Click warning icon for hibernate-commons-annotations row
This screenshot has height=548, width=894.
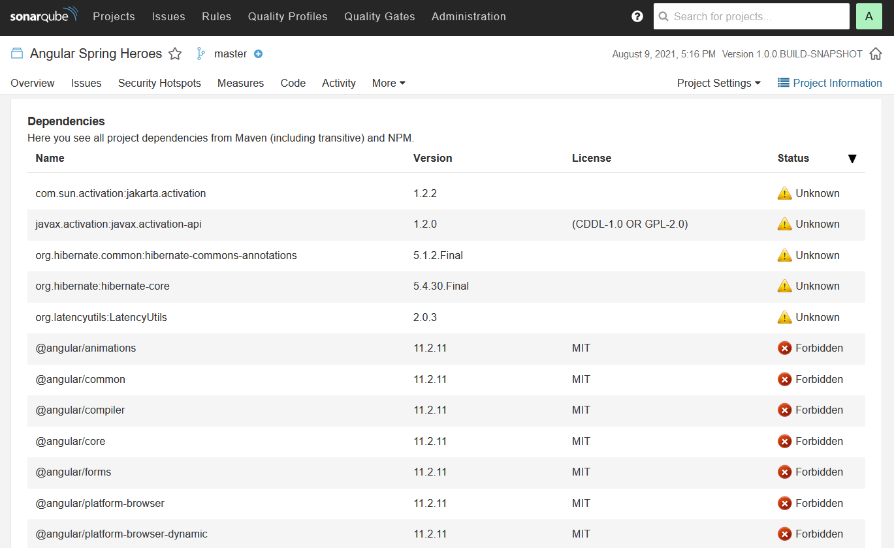[784, 255]
